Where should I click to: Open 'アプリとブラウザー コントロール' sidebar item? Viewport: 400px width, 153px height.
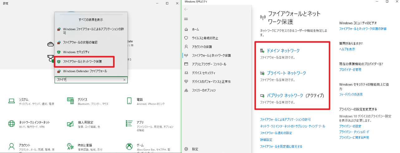pos(209,64)
